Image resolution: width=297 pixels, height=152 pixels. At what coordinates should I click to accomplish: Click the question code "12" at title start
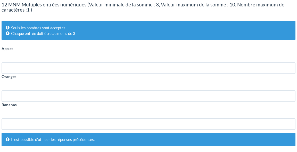(x=4, y=5)
